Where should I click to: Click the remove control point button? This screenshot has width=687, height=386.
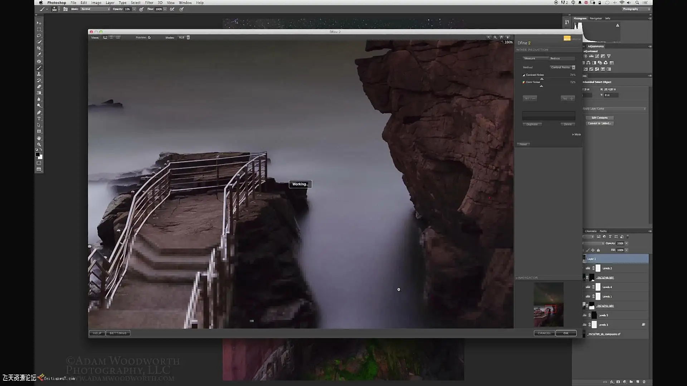click(530, 98)
